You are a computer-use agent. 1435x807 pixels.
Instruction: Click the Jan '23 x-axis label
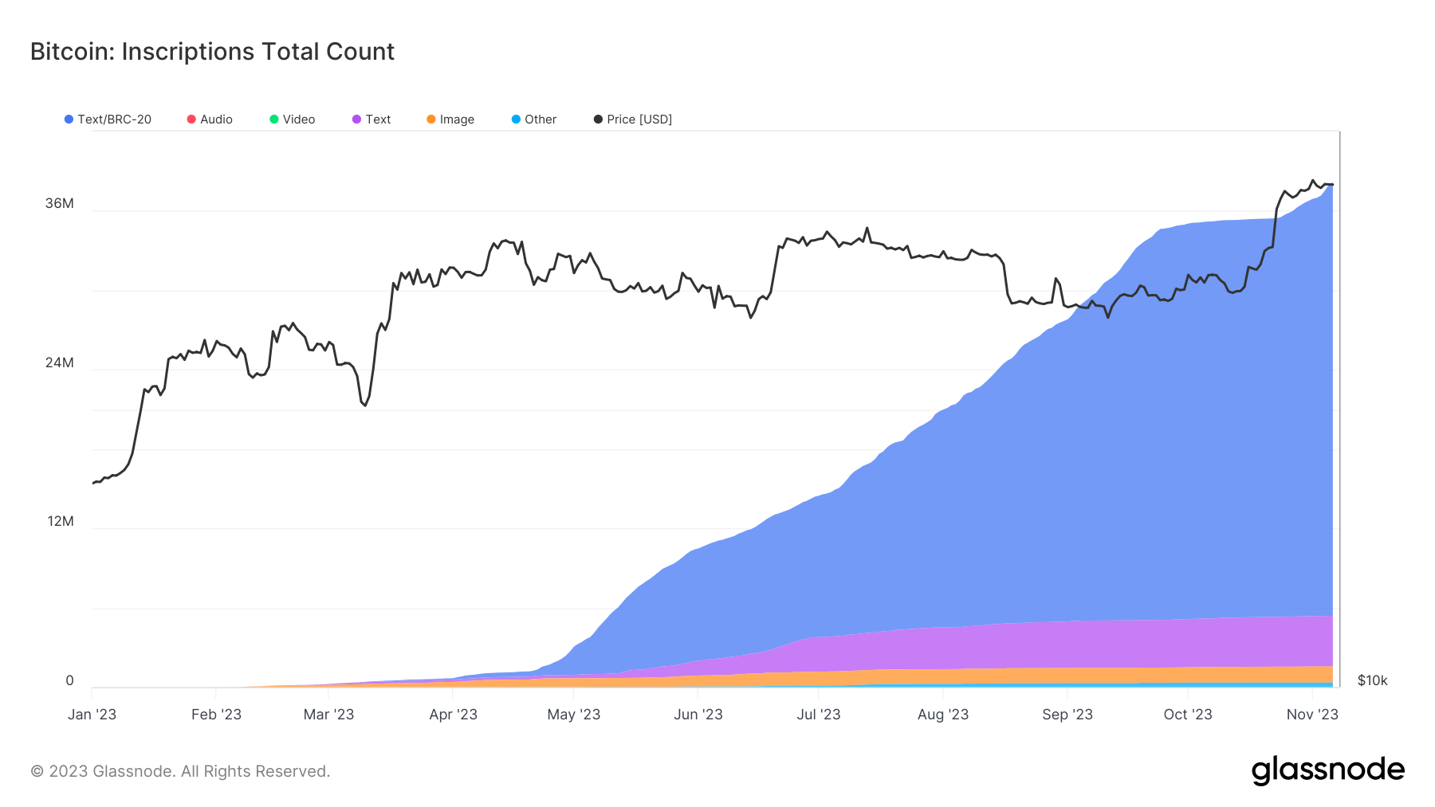click(x=92, y=715)
